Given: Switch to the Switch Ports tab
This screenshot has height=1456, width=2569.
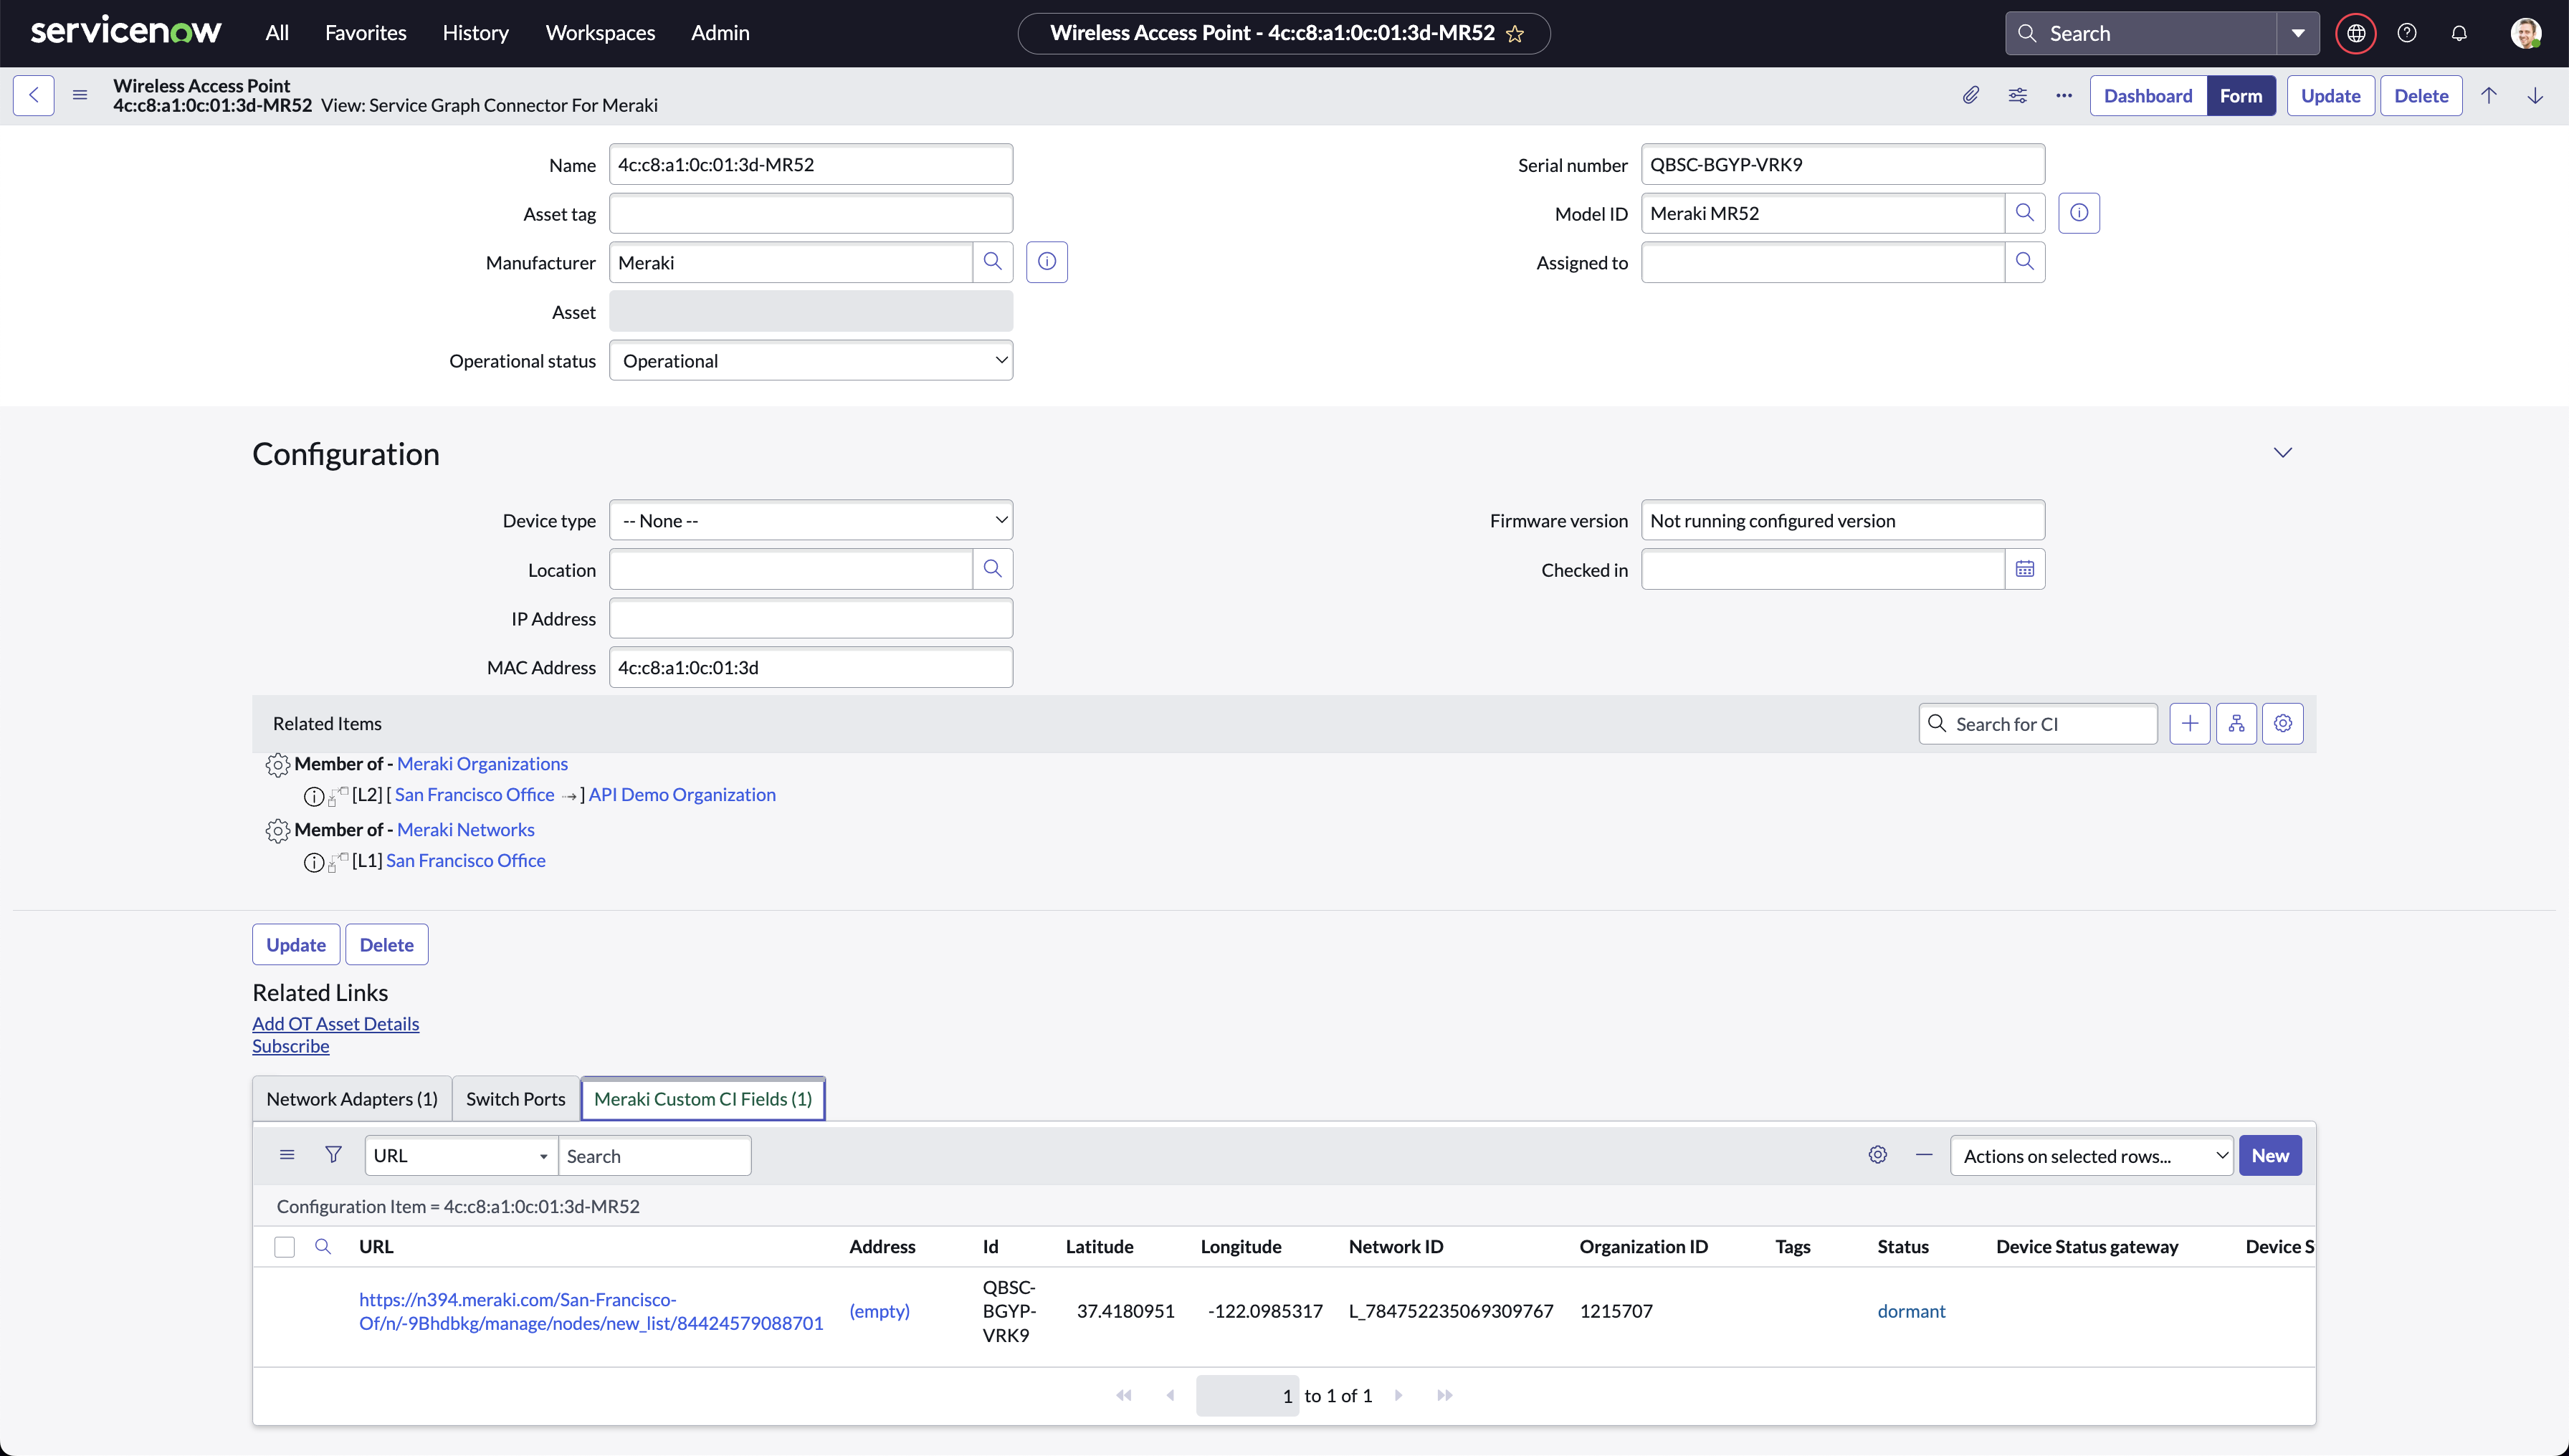Looking at the screenshot, I should tap(515, 1098).
